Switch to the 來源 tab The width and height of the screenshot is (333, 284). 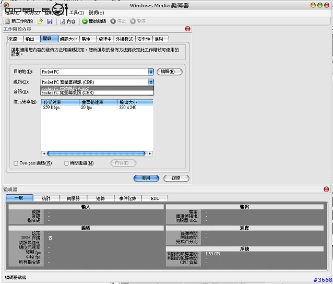point(15,39)
